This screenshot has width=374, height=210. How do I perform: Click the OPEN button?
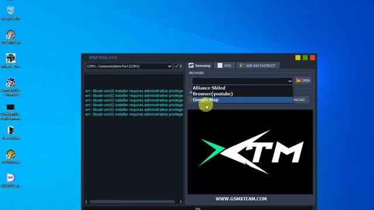click(303, 80)
